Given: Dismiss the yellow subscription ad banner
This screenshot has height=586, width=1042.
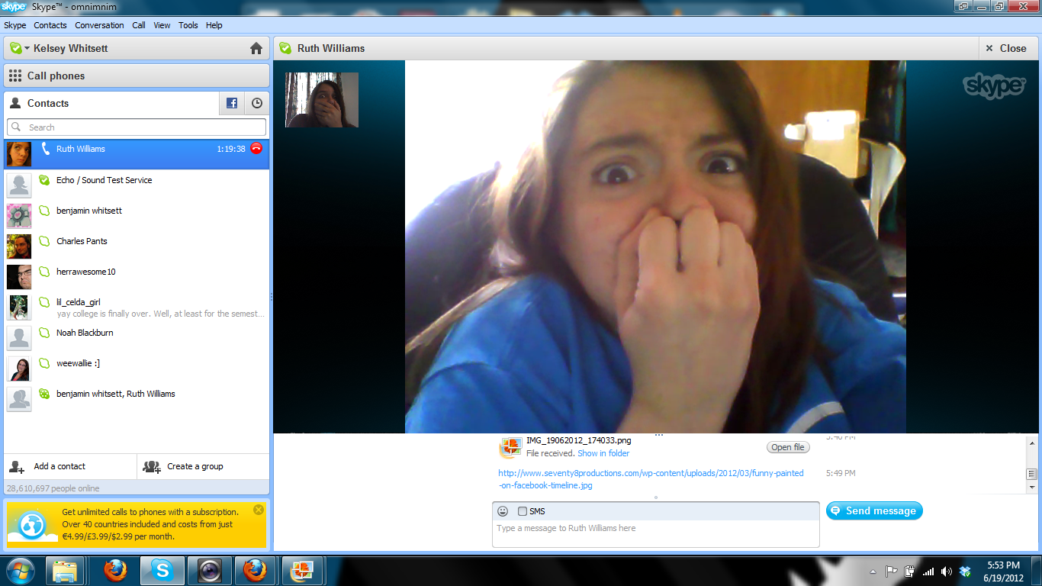Looking at the screenshot, I should click(x=259, y=510).
